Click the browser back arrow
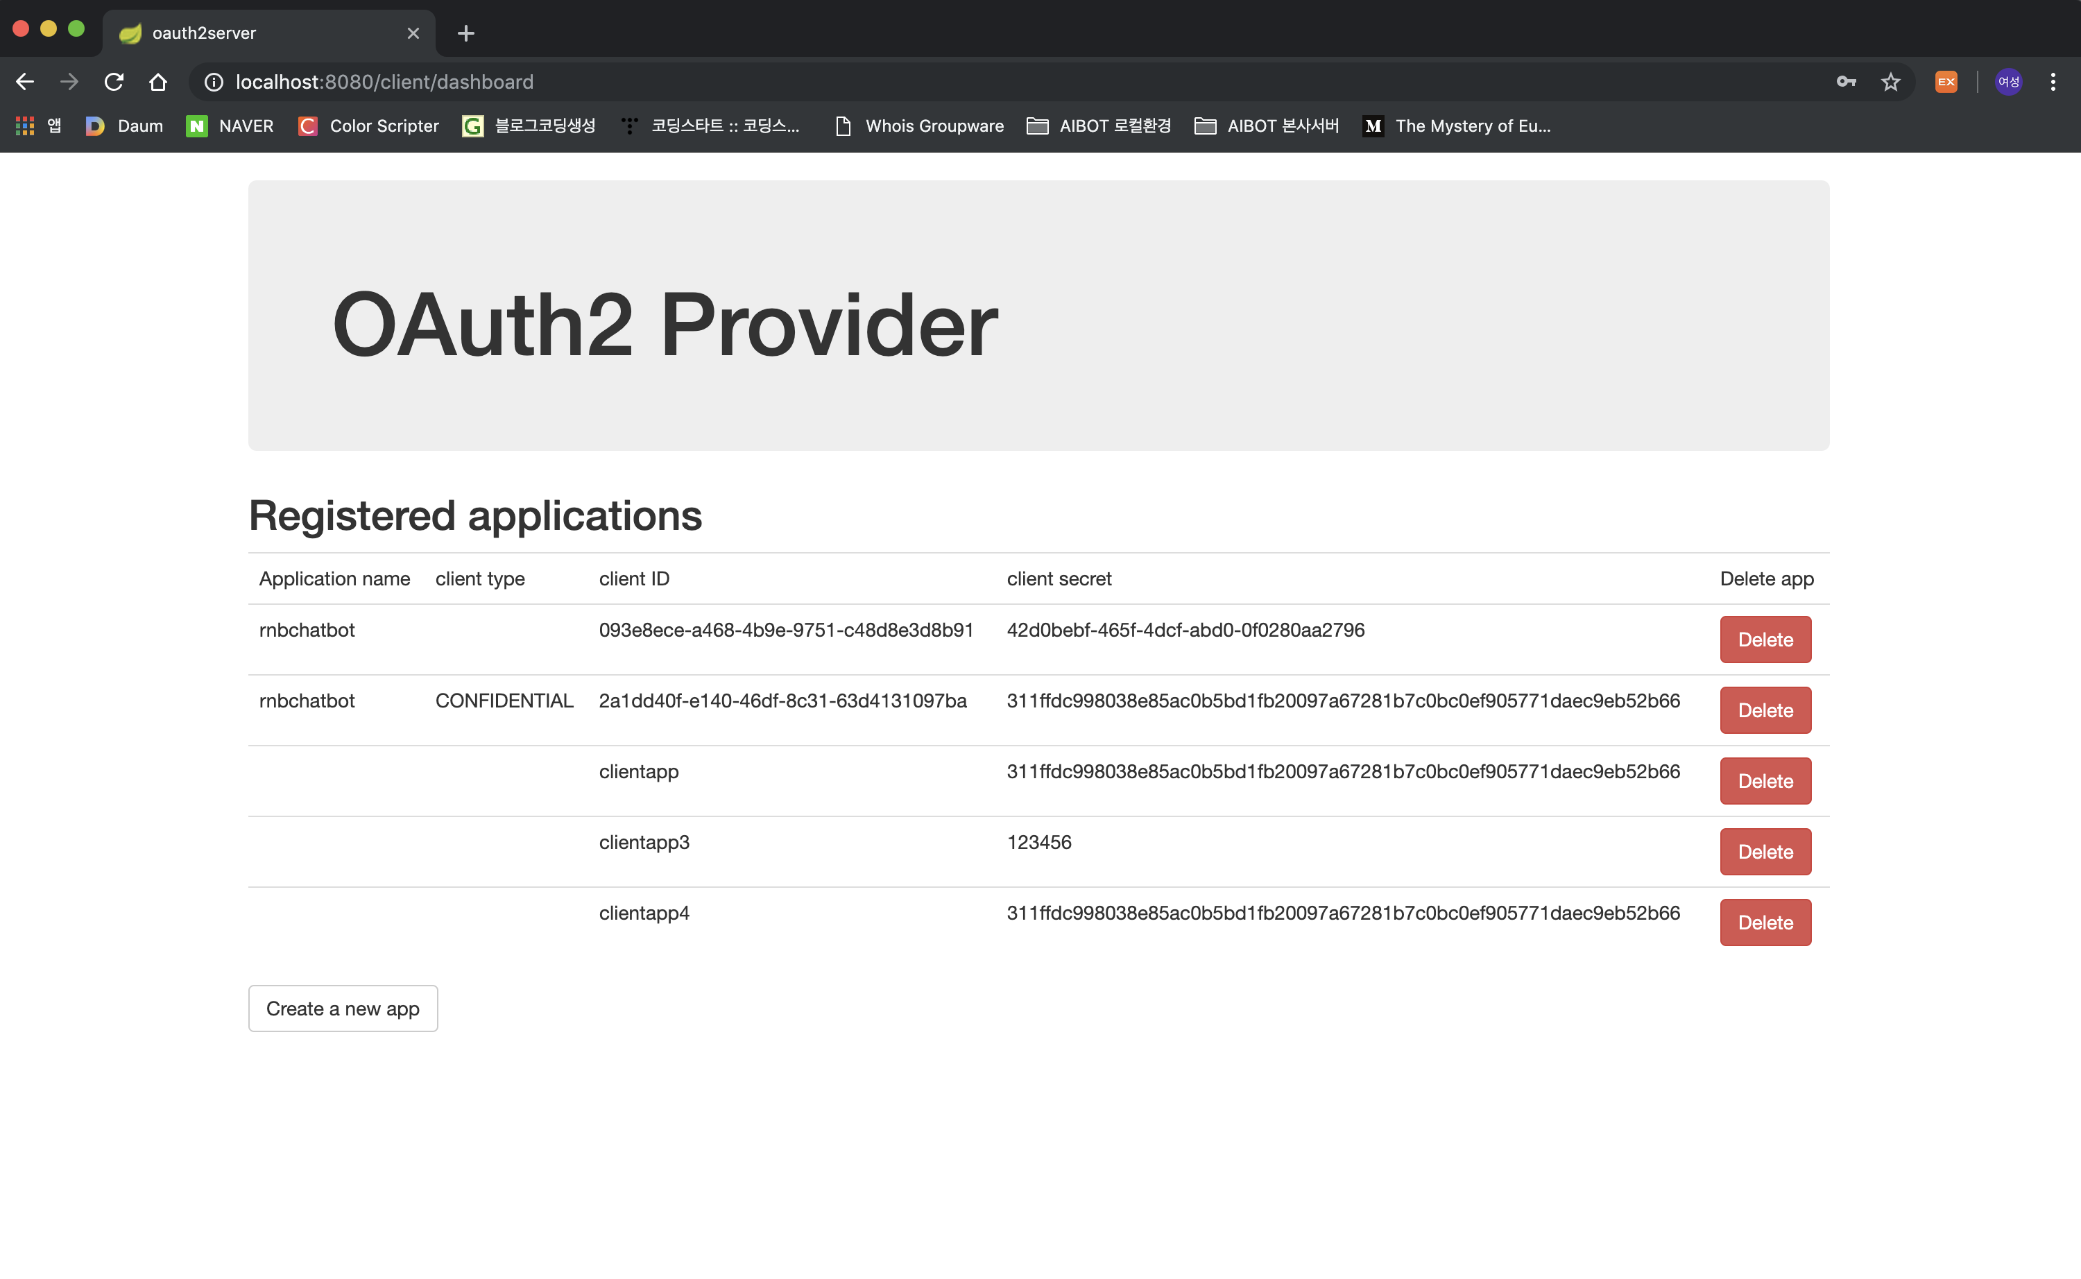Screen dimensions: 2081x1279 click(x=24, y=82)
